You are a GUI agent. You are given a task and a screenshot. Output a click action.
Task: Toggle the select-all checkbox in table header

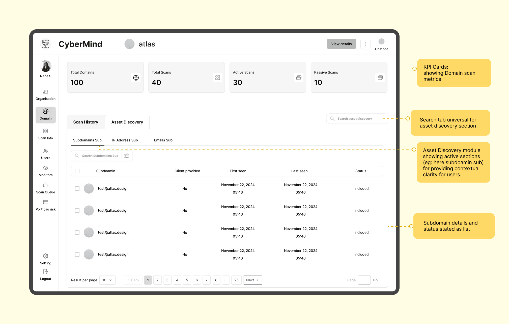pos(77,171)
